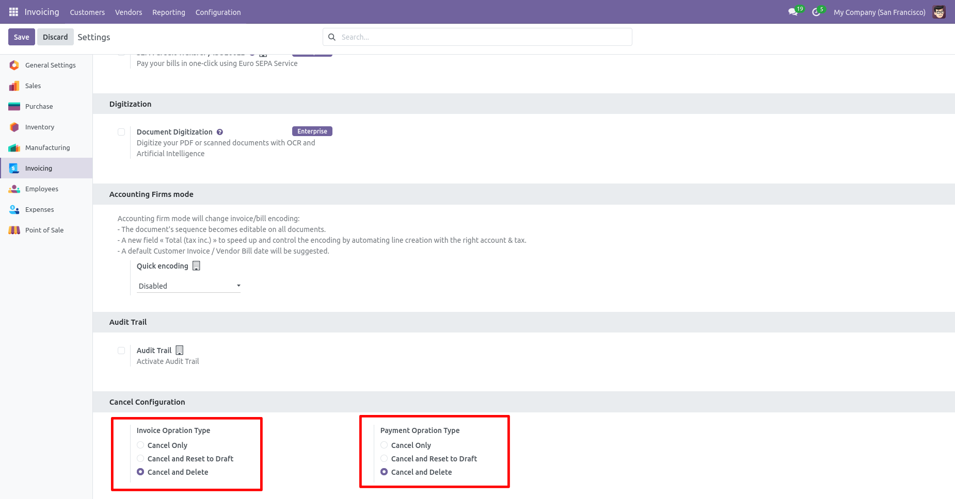Open the user avatar menu
Screen dimensions: 955x499
tap(939, 12)
